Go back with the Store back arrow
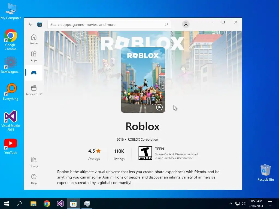The image size is (279, 209). click(x=31, y=24)
